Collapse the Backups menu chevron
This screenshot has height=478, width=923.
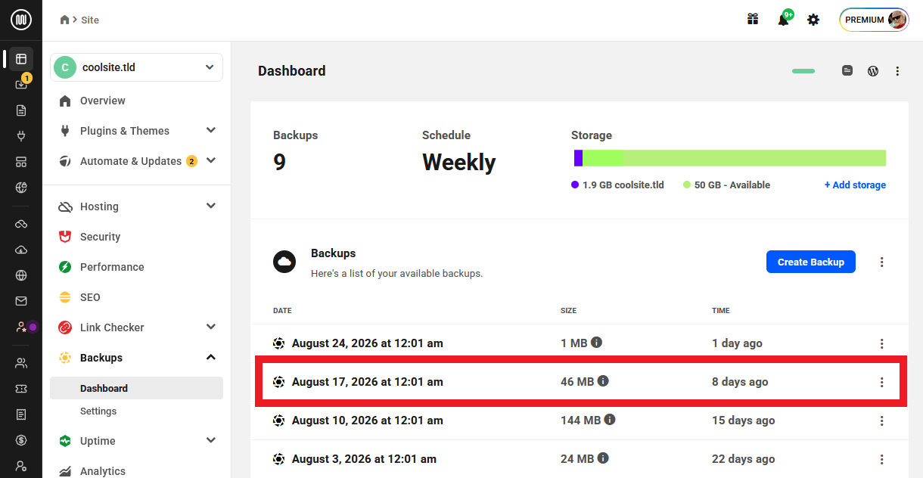[x=211, y=358]
